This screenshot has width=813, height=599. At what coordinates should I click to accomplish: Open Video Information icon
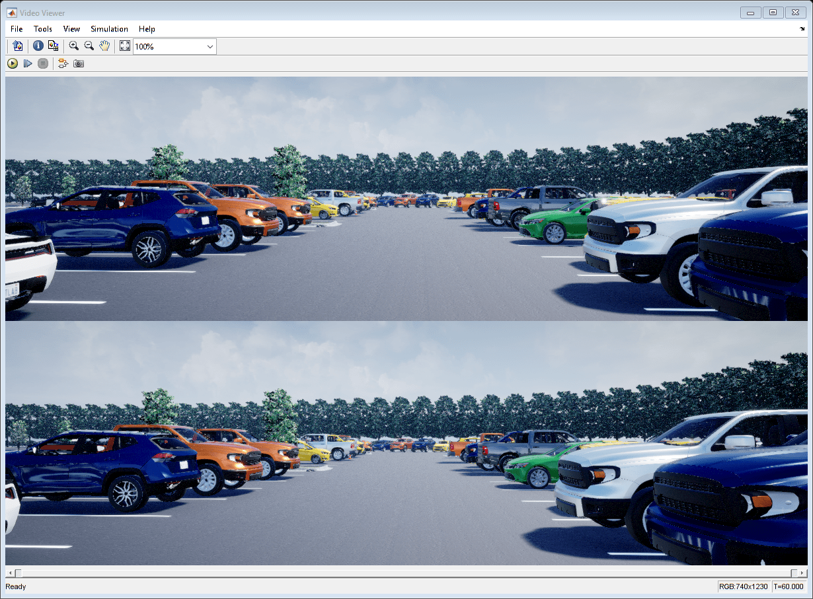tap(38, 46)
